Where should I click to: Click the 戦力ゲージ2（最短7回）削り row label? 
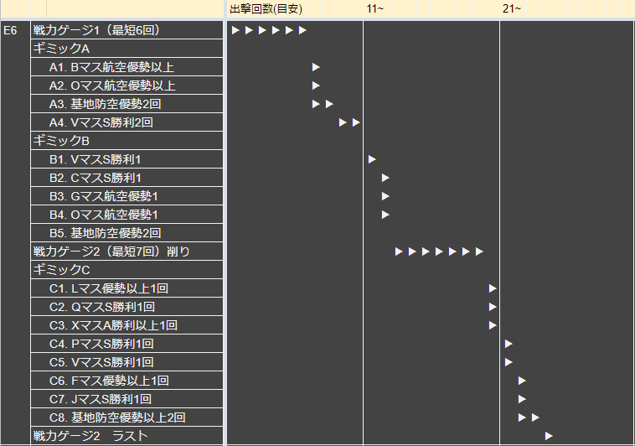click(126, 252)
